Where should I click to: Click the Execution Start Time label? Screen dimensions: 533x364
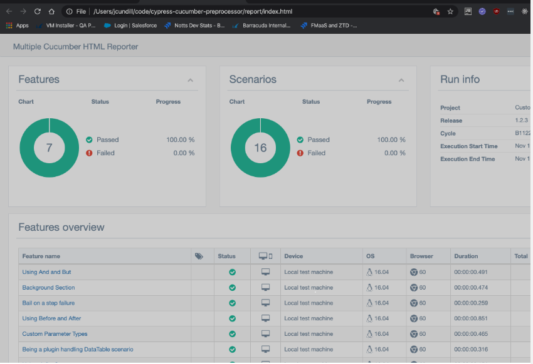tap(469, 146)
